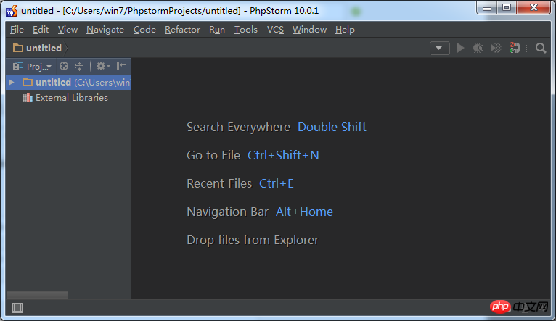This screenshot has width=556, height=321.
Task: Open the Refactor menu
Action: pos(182,30)
